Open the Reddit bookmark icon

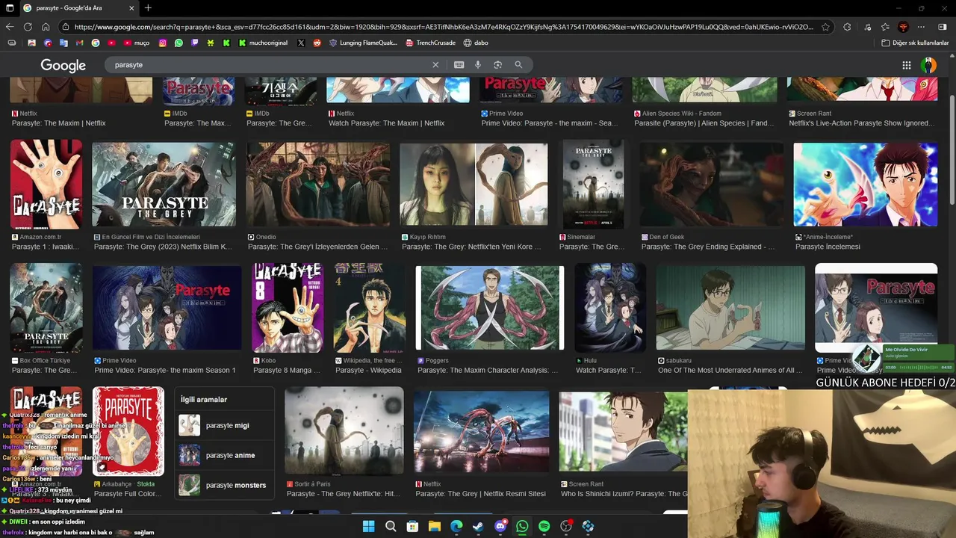(317, 43)
